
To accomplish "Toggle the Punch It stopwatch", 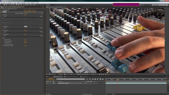I will (x=4, y=30).
